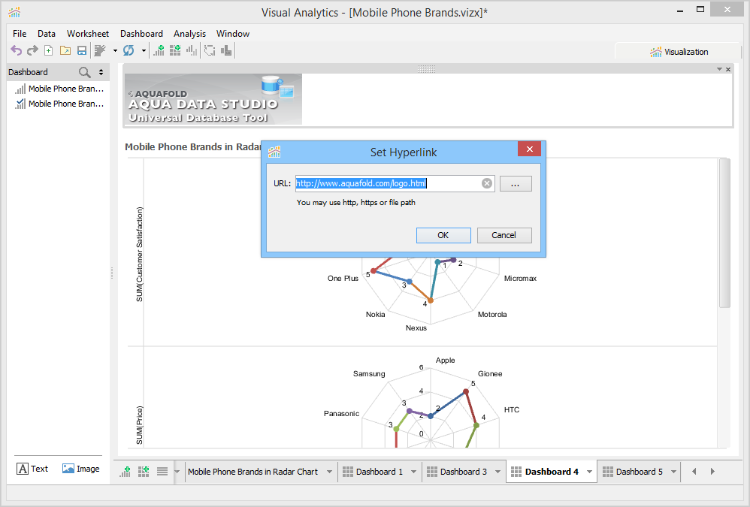
Task: Close the logo image panel
Action: [x=728, y=69]
